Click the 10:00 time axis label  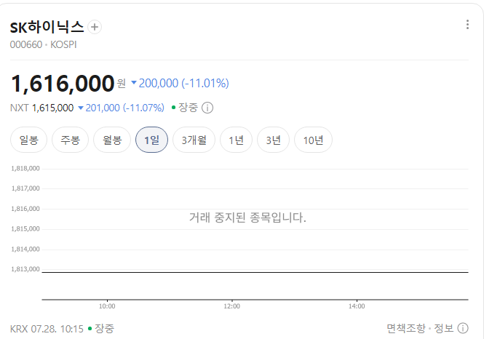107,306
